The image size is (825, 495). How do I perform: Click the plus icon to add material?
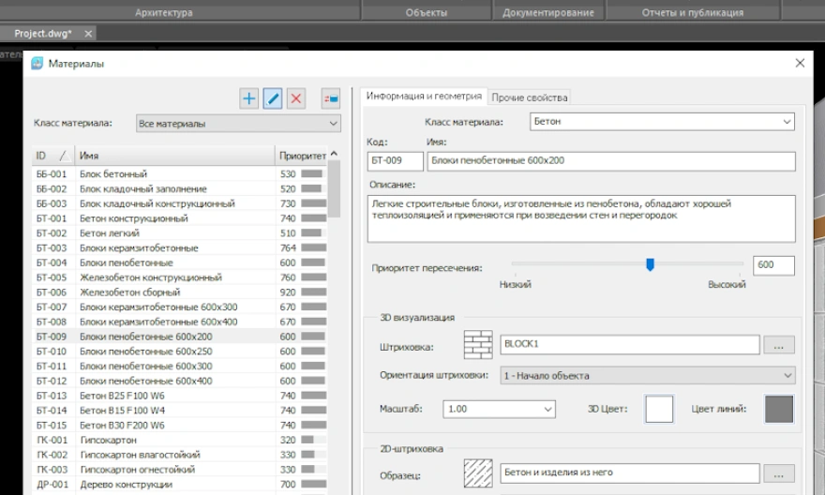[249, 98]
